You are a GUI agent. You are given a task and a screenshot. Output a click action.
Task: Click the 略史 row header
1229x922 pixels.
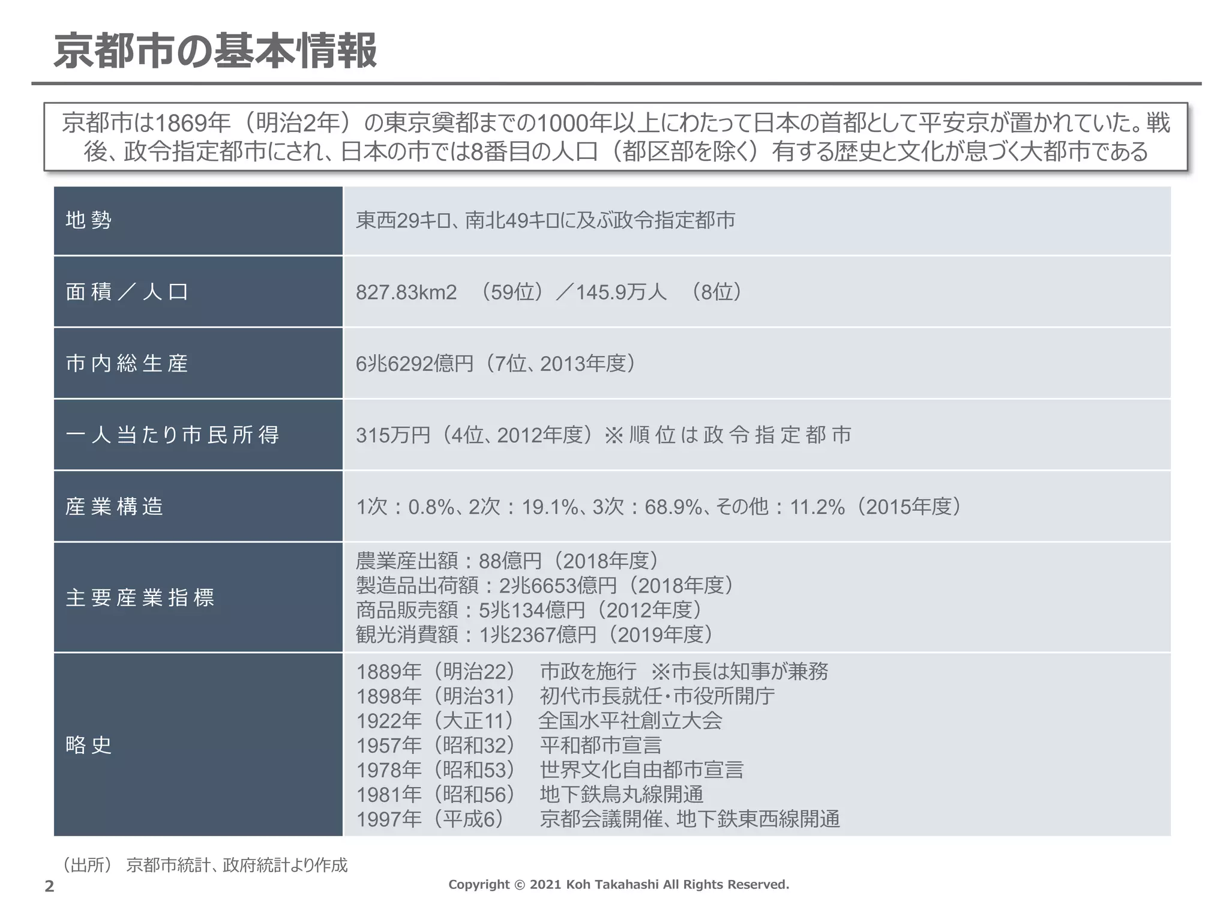(198, 744)
